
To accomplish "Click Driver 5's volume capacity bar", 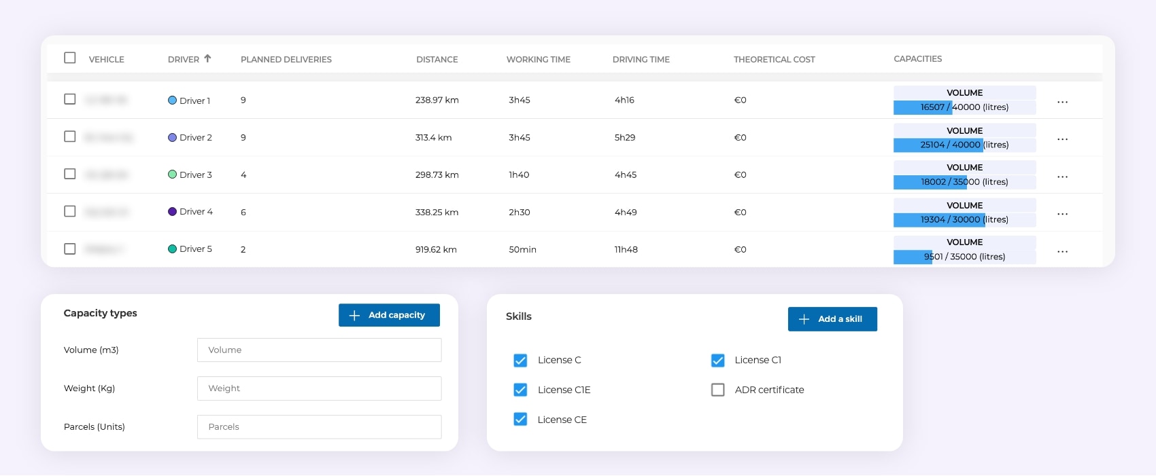I will point(964,257).
